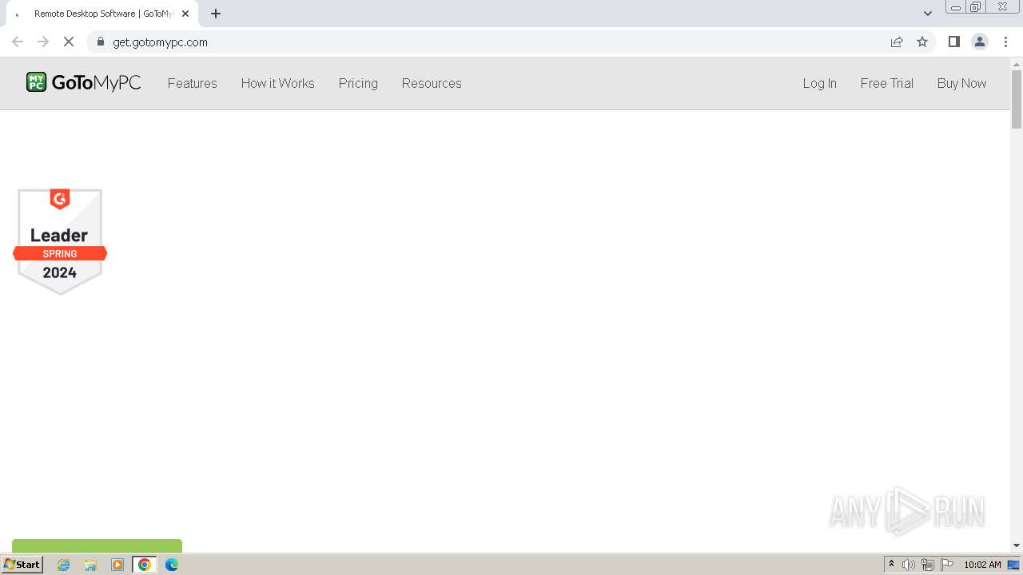Click the GoToMyPC logo
Image resolution: width=1023 pixels, height=575 pixels.
coord(83,82)
